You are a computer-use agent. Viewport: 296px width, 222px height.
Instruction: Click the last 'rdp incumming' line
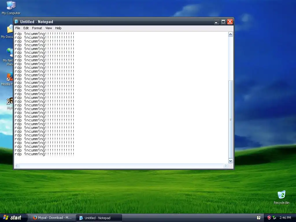point(45,154)
